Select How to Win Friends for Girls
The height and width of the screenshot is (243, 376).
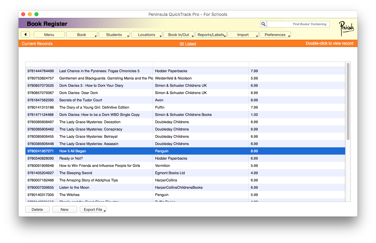click(x=185, y=166)
